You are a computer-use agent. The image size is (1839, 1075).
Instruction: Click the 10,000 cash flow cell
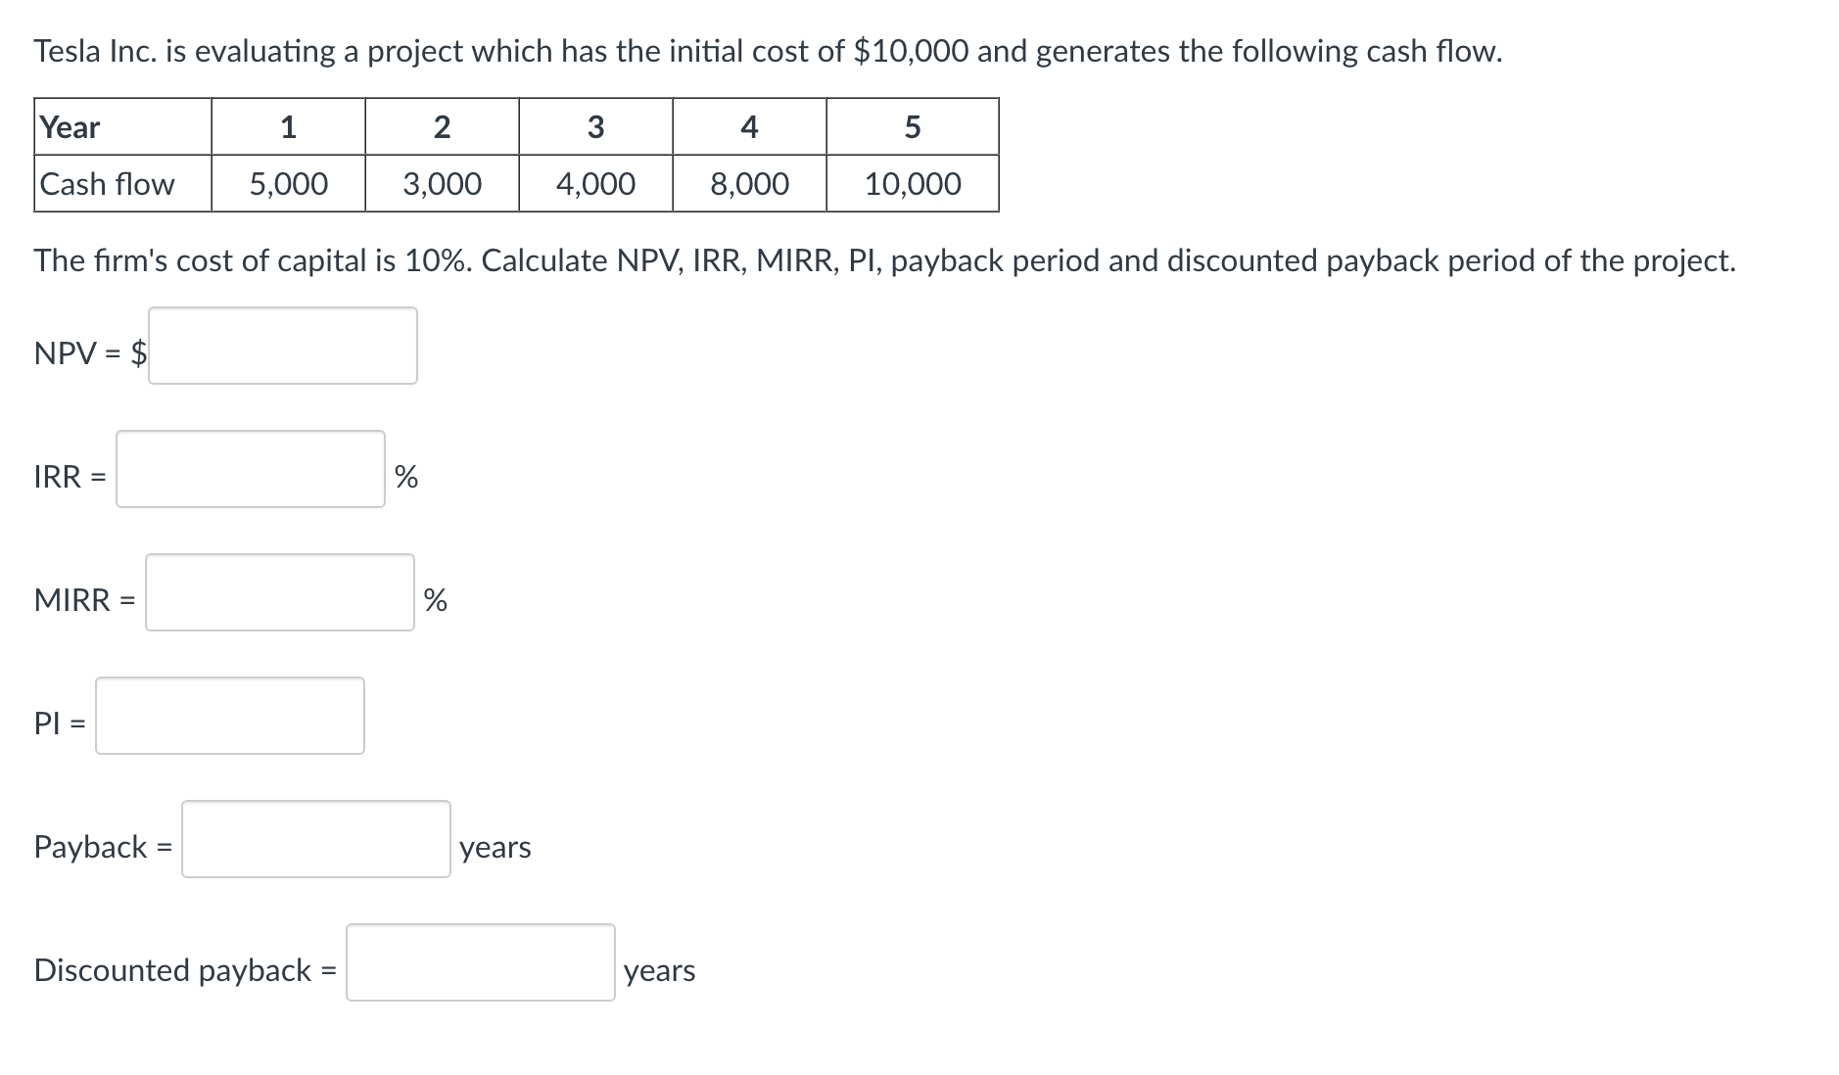pyautogui.click(x=912, y=183)
